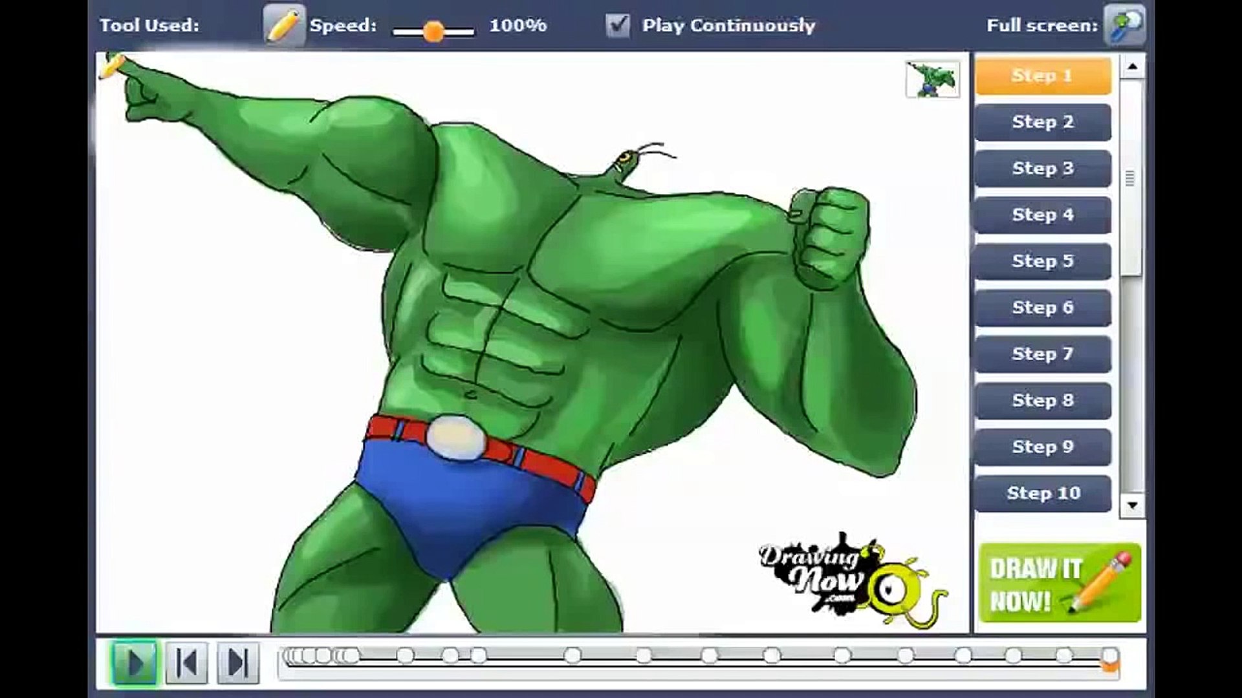Click the Play Continuously label
This screenshot has height=698, width=1242.
click(728, 26)
